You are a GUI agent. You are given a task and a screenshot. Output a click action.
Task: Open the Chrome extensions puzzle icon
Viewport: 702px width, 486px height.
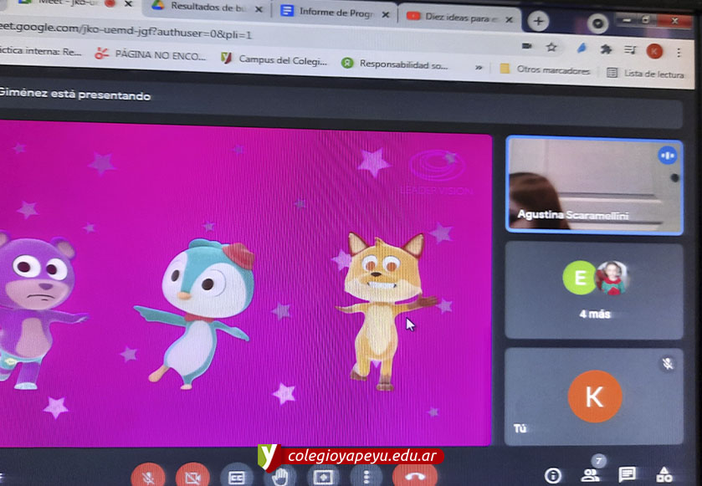tap(606, 49)
